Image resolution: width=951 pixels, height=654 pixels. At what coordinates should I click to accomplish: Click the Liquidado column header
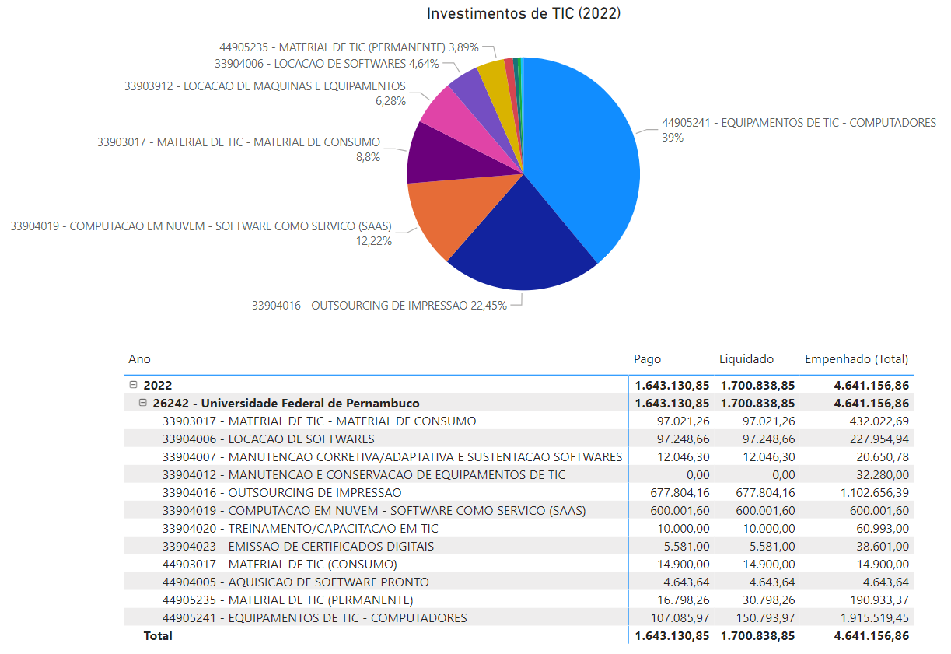coord(746,359)
